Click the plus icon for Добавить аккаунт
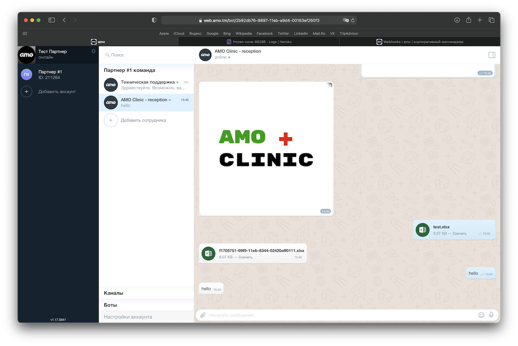 (x=27, y=92)
